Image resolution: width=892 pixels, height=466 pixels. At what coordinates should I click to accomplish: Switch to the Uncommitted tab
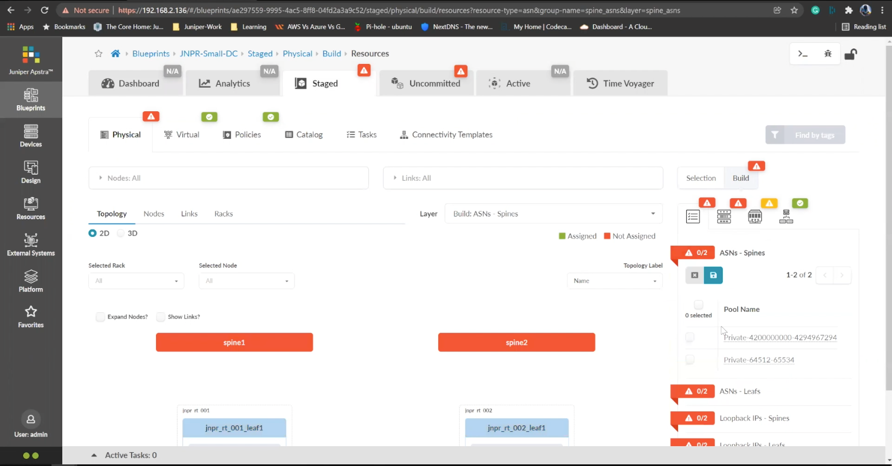[x=426, y=83]
